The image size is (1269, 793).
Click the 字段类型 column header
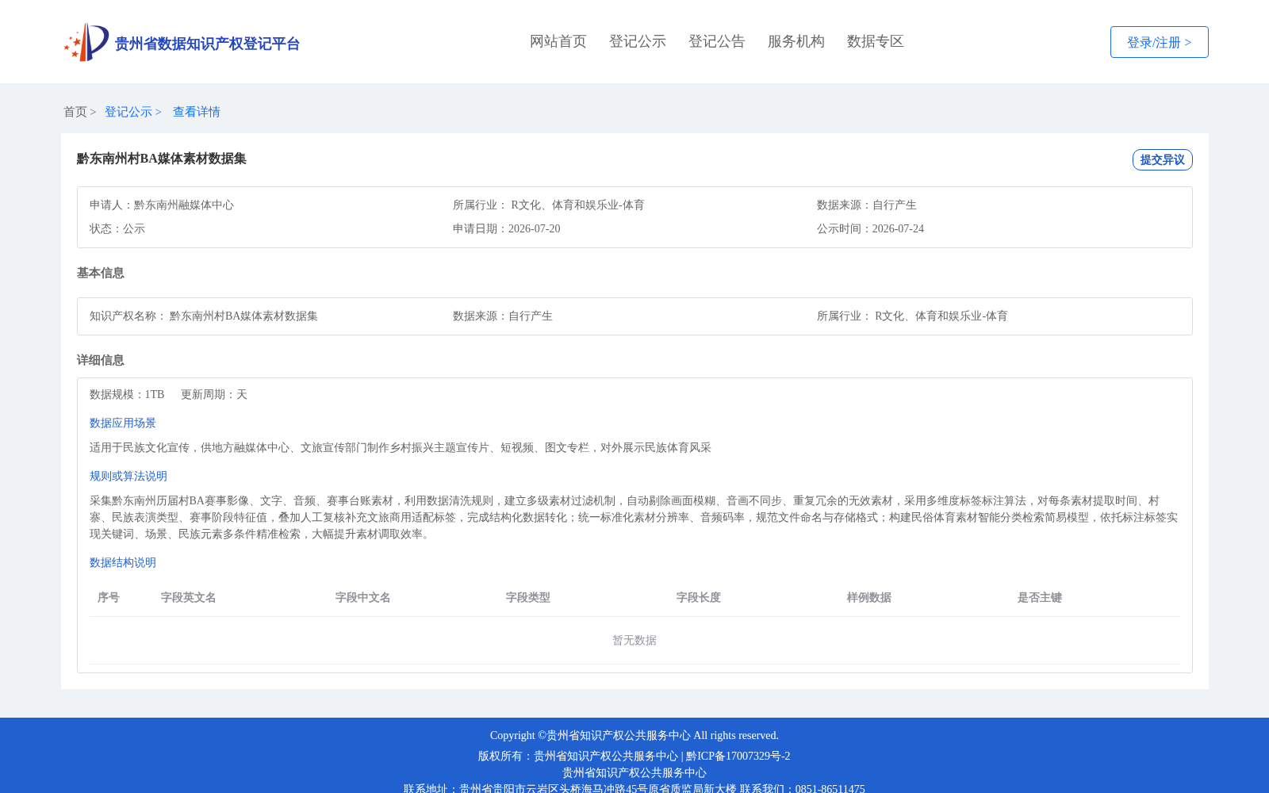(528, 597)
